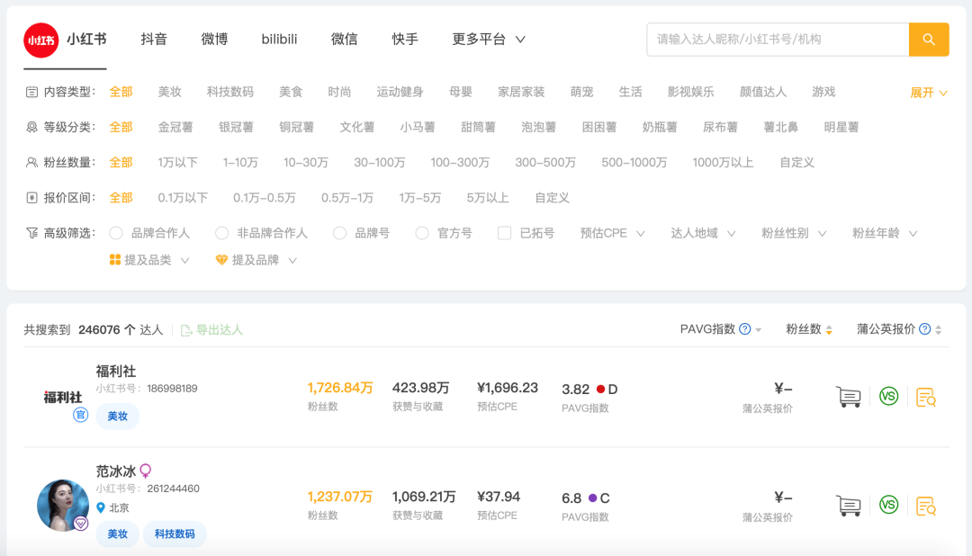
Task: Click 福利社 美妆 tag
Action: (118, 416)
